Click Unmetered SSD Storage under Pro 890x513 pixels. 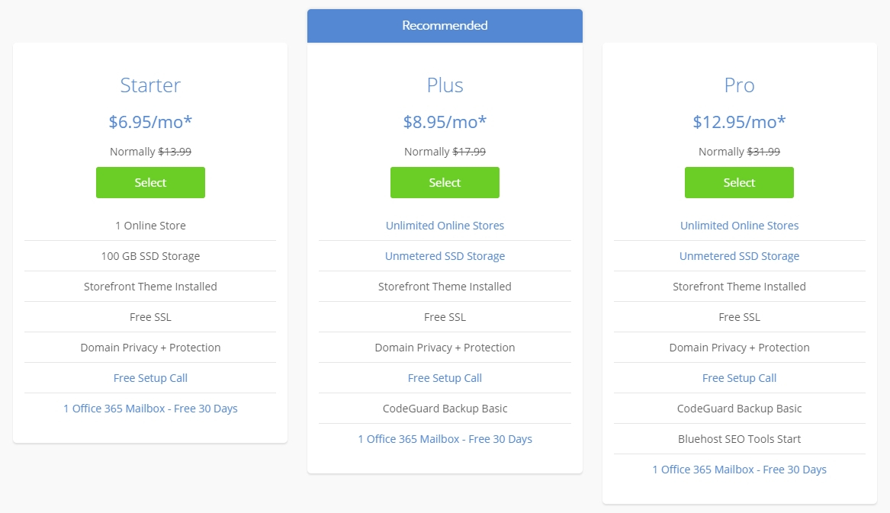tap(739, 256)
